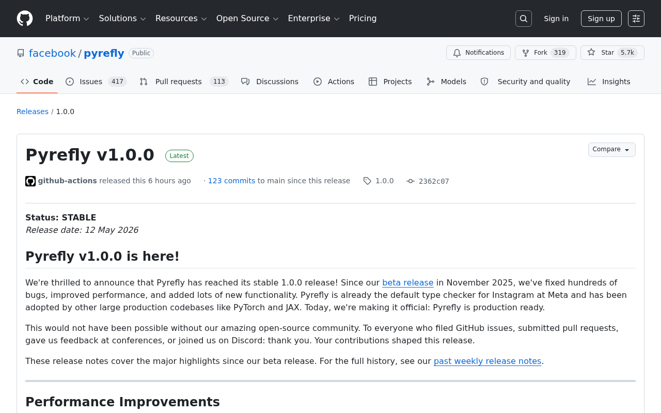The image size is (661, 413).
Task: Open the Issues tab
Action: pos(96,82)
